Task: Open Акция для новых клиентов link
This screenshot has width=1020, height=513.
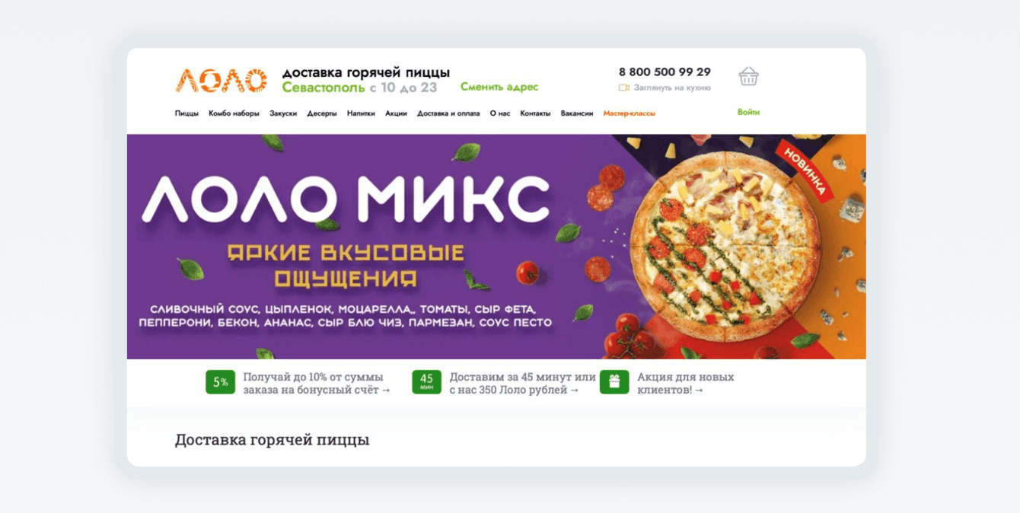Action: point(686,384)
